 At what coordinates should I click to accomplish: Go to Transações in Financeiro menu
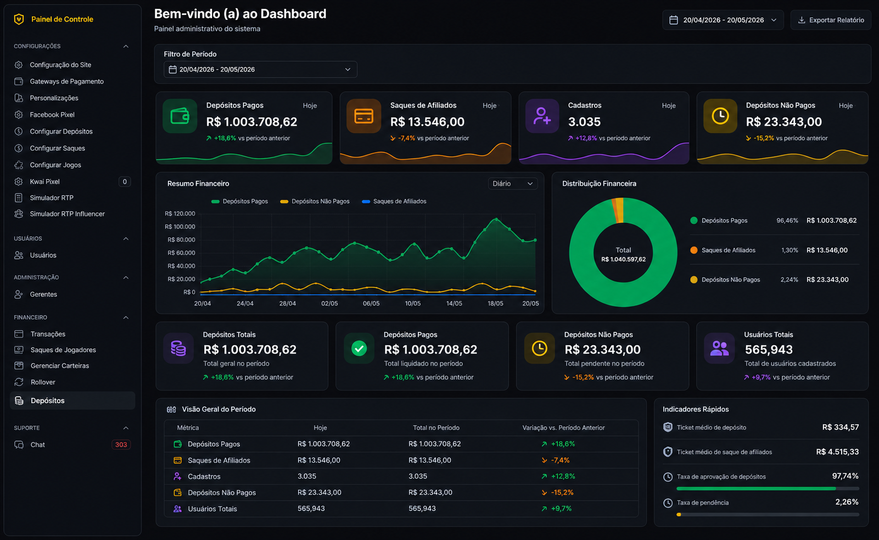pyautogui.click(x=72, y=334)
